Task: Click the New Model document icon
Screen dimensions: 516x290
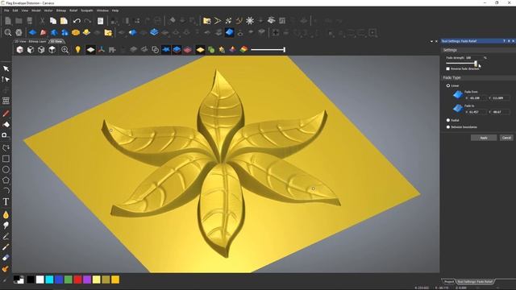Action: [x=8, y=21]
